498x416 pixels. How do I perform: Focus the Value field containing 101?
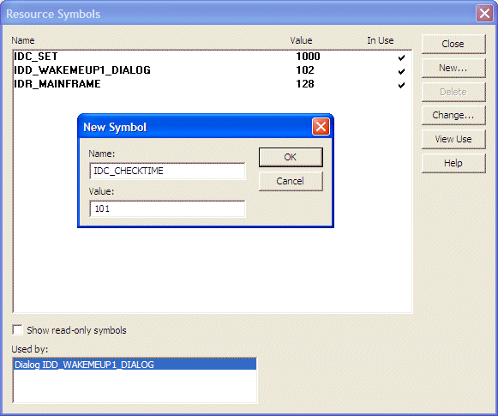coord(167,208)
